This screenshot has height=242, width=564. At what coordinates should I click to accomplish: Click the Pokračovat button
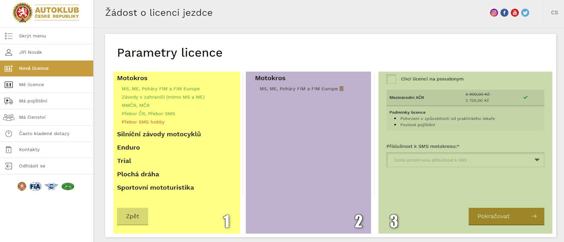click(506, 217)
